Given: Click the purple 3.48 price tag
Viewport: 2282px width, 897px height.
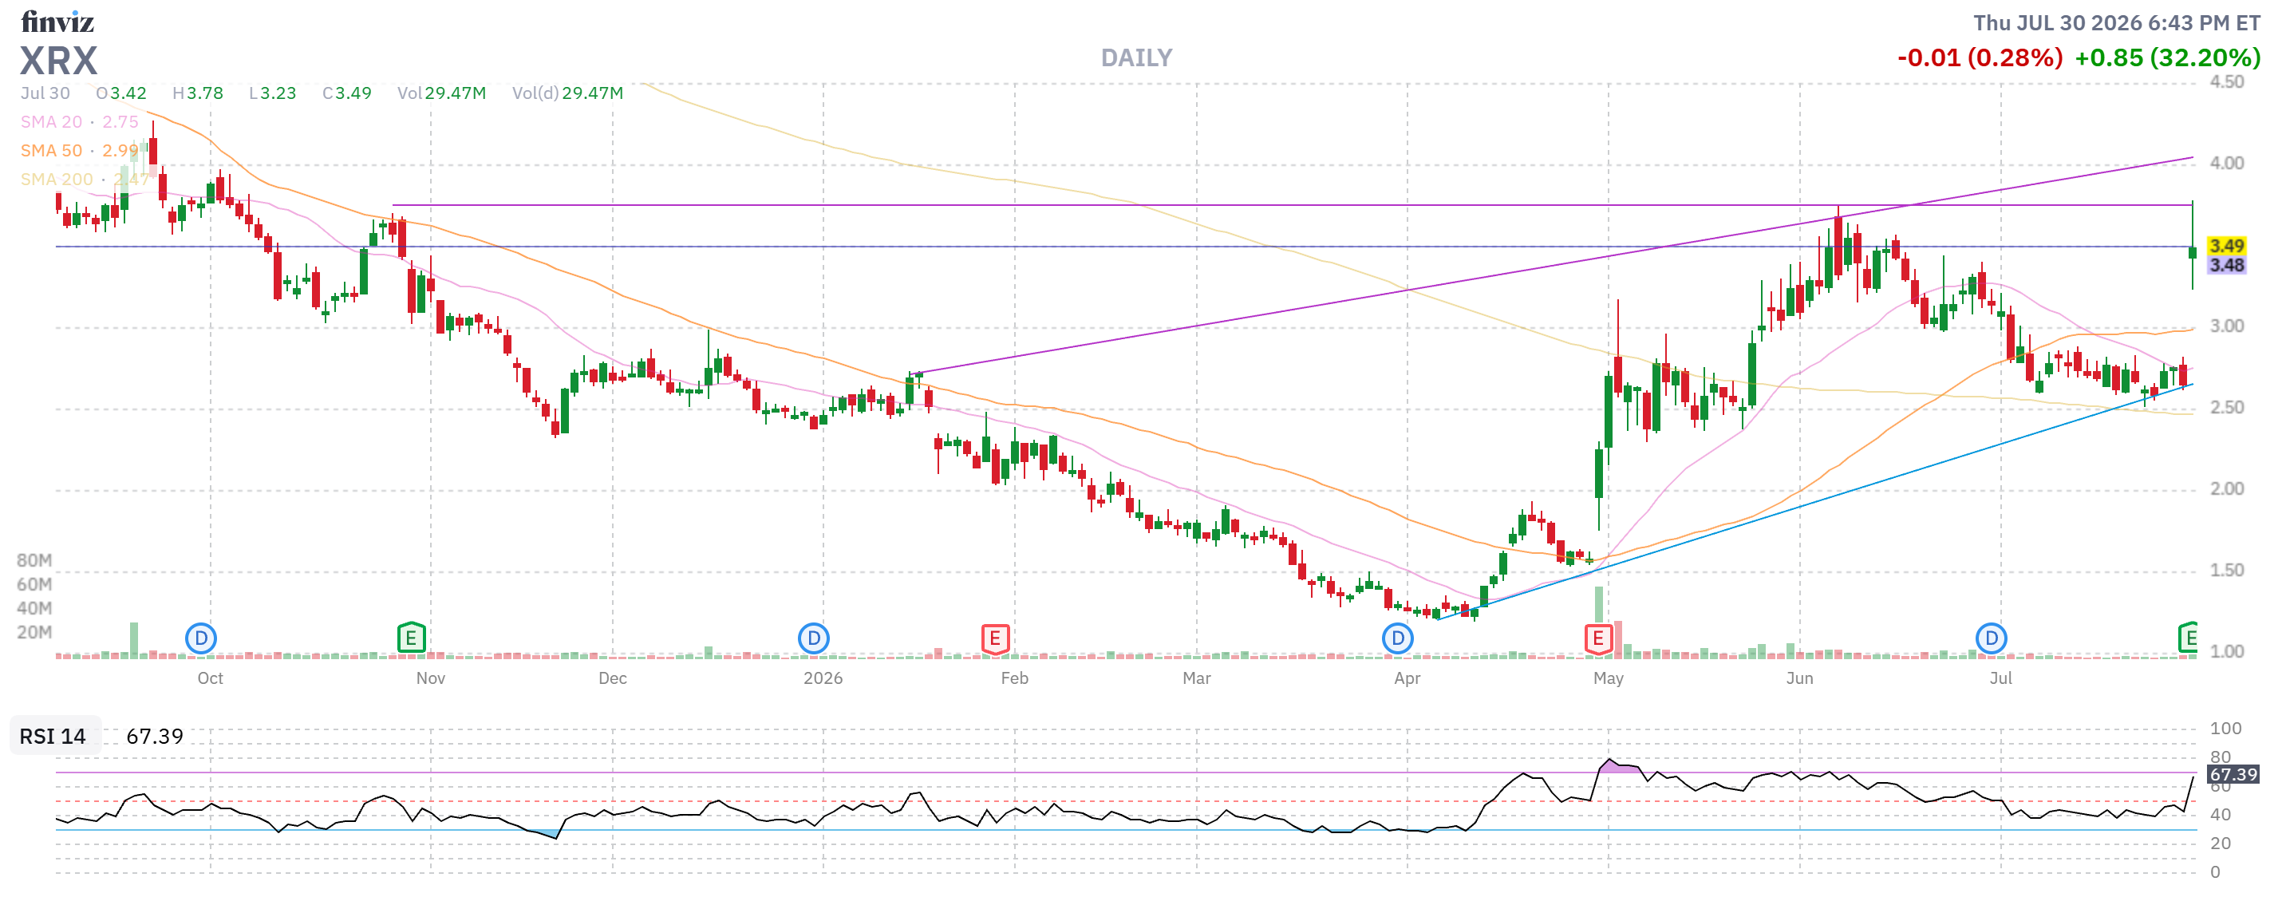Looking at the screenshot, I should [2226, 265].
